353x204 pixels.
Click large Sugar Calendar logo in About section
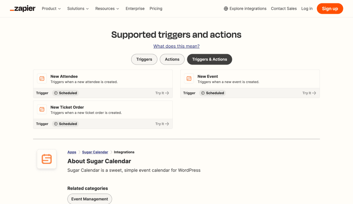pyautogui.click(x=47, y=159)
